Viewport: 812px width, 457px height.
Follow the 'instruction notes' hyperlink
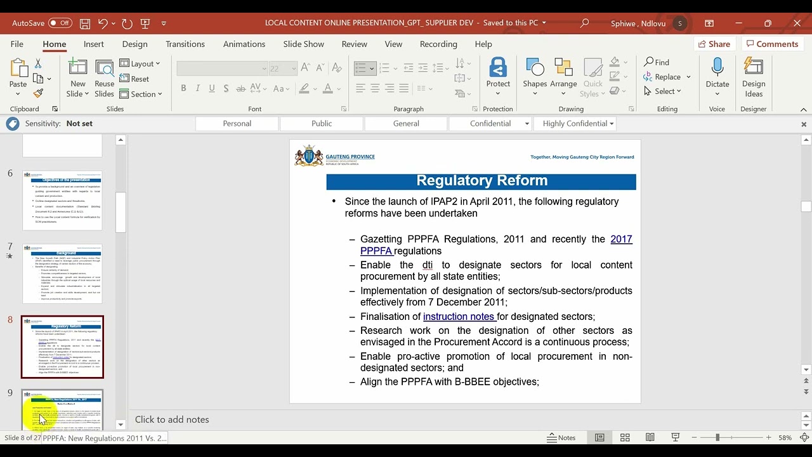coord(459,317)
